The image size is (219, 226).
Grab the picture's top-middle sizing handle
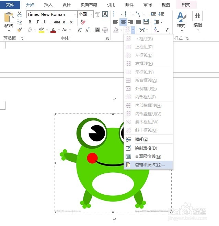pyautogui.click(x=113, y=114)
